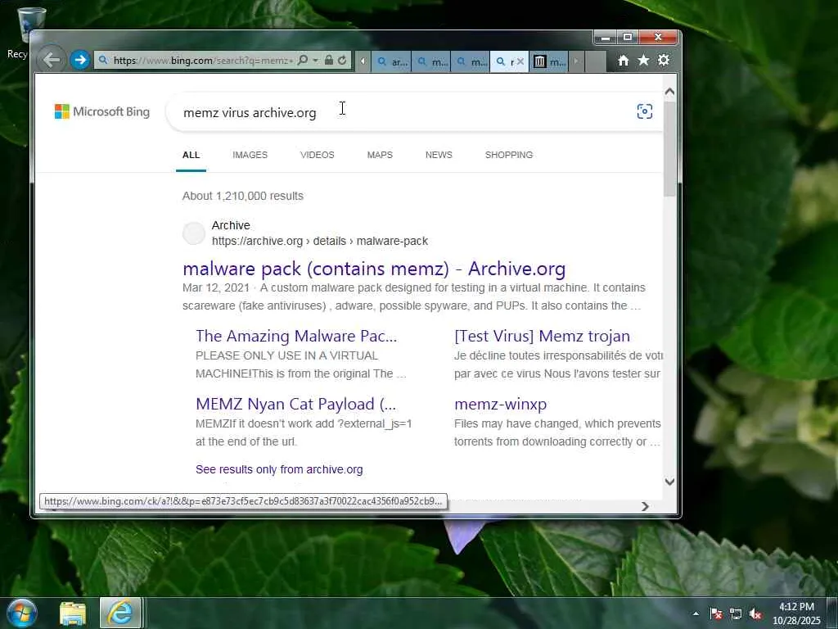Image resolution: width=838 pixels, height=629 pixels.
Task: Click Internet Explorer taskbar button
Action: [x=120, y=613]
